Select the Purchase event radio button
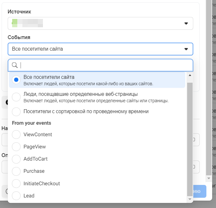The image size is (216, 208). click(x=16, y=171)
